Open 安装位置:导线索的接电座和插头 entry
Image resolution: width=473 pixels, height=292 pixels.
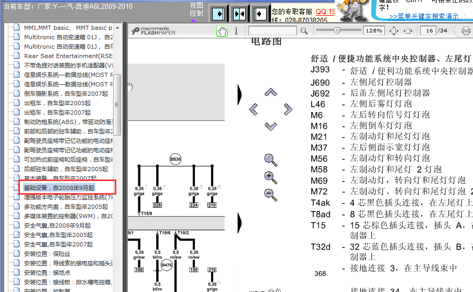click(68, 263)
